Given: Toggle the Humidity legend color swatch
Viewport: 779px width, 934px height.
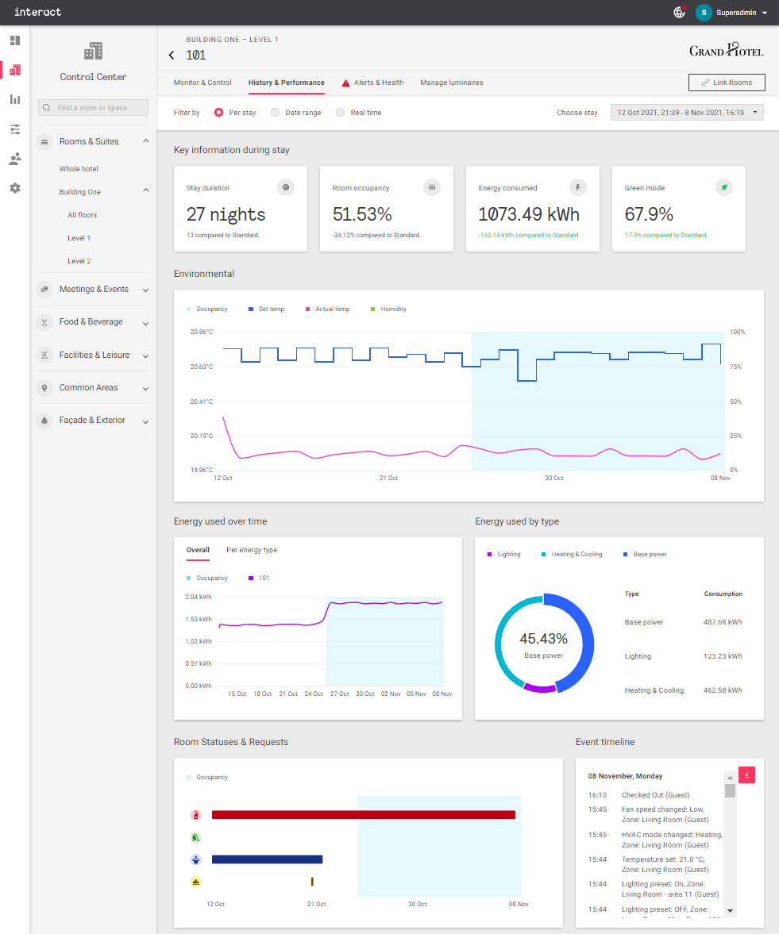Looking at the screenshot, I should [x=372, y=309].
